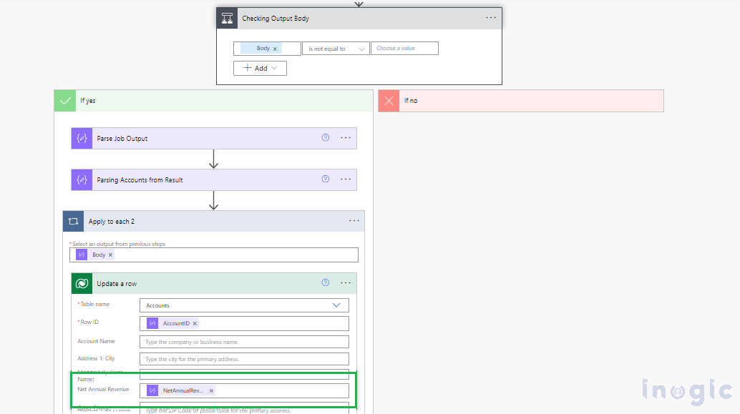
Task: Remove Body token from Apply to each input
Action: tap(110, 255)
